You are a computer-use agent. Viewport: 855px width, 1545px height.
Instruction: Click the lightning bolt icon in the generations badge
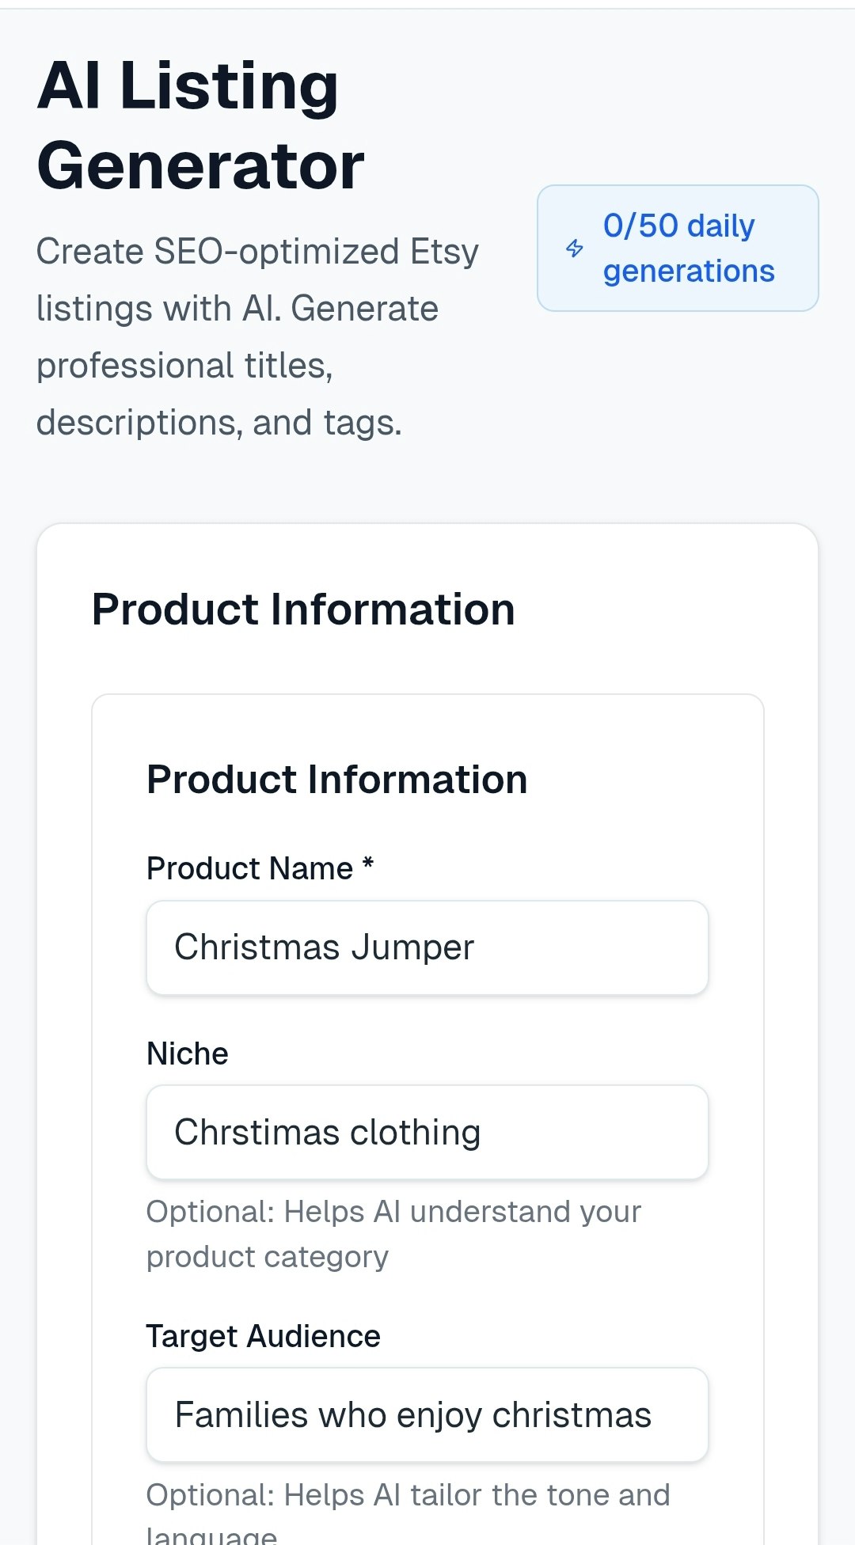point(575,249)
